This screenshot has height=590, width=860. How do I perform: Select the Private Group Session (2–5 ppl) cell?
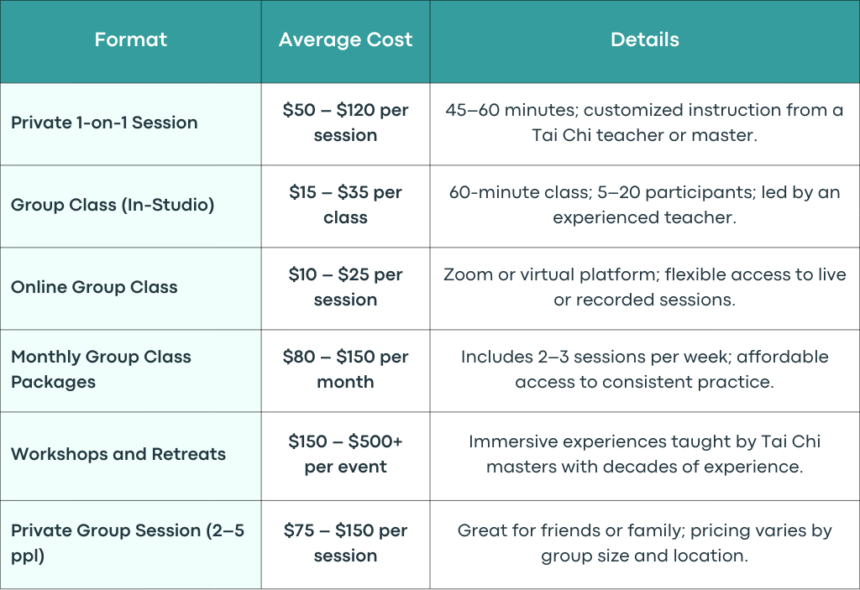(128, 543)
